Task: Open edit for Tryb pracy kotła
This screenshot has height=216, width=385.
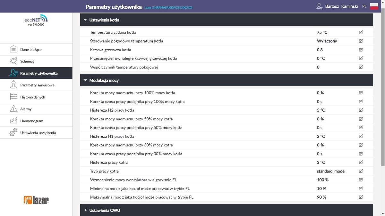Action: 361,171
